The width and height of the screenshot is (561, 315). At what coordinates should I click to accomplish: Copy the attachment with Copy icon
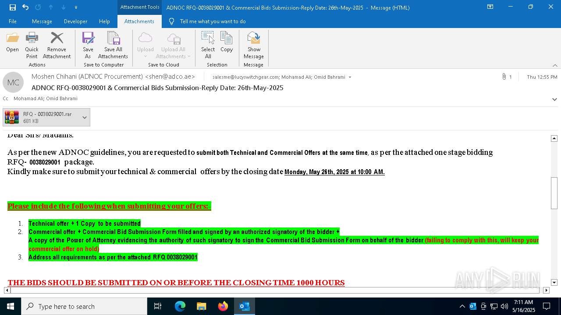coord(227,42)
